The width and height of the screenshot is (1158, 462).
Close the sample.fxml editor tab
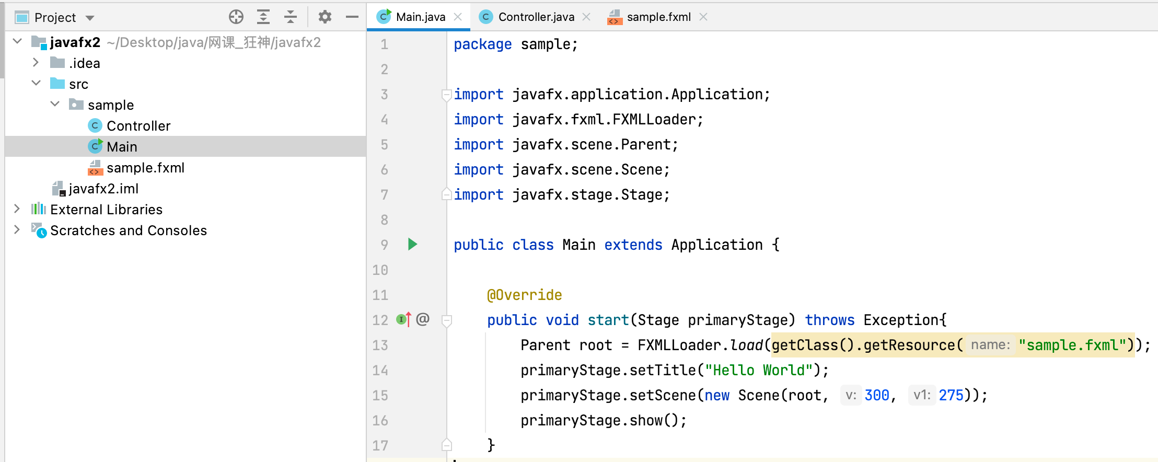coord(703,17)
